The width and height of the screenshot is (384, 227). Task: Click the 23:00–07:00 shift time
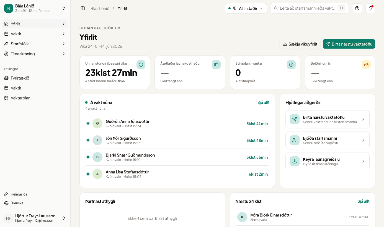click(358, 217)
